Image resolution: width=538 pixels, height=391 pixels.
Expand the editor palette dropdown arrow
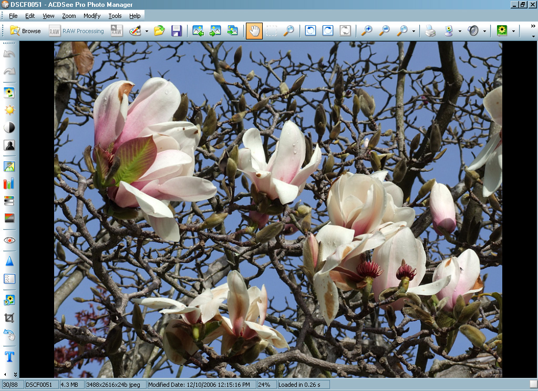click(x=147, y=31)
